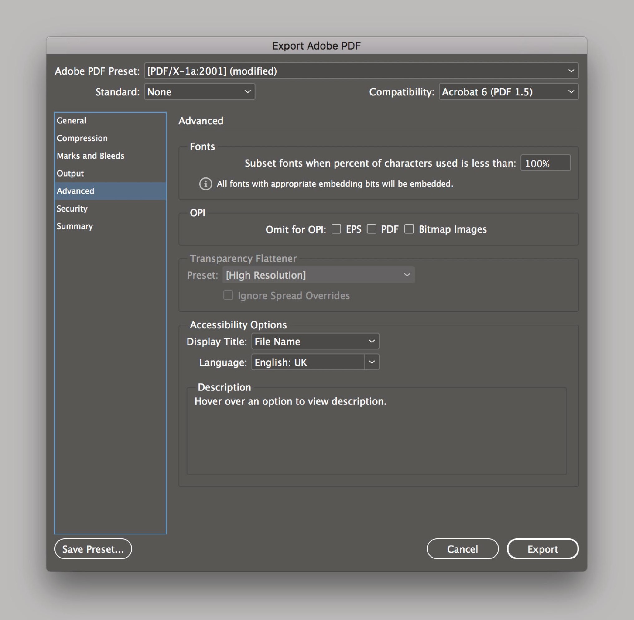
Task: Open the Compression settings panel
Action: click(x=82, y=138)
